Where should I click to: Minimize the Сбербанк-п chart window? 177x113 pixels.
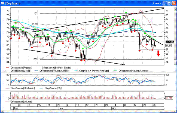pyautogui.click(x=165, y=3)
